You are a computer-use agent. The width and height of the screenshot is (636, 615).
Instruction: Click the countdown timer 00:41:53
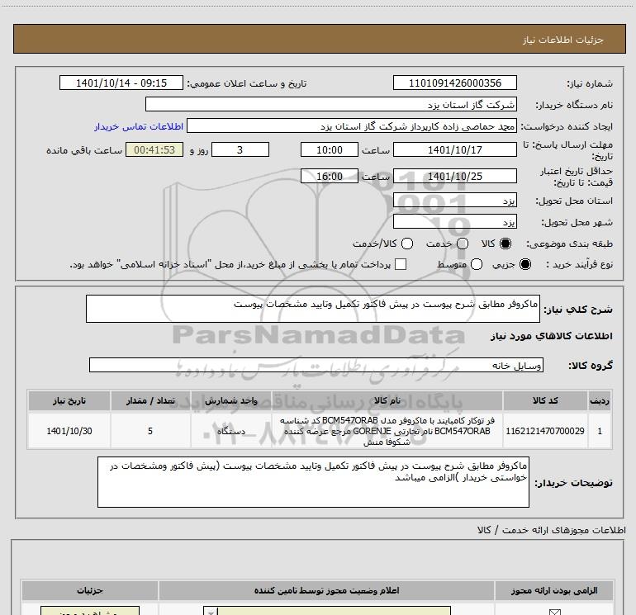click(x=154, y=149)
